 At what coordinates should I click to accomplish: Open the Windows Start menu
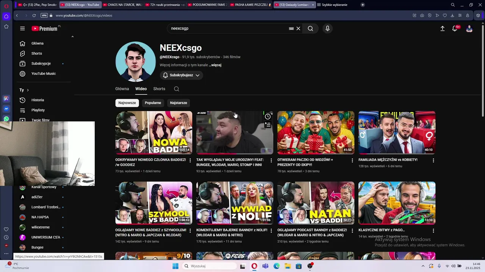click(x=175, y=266)
